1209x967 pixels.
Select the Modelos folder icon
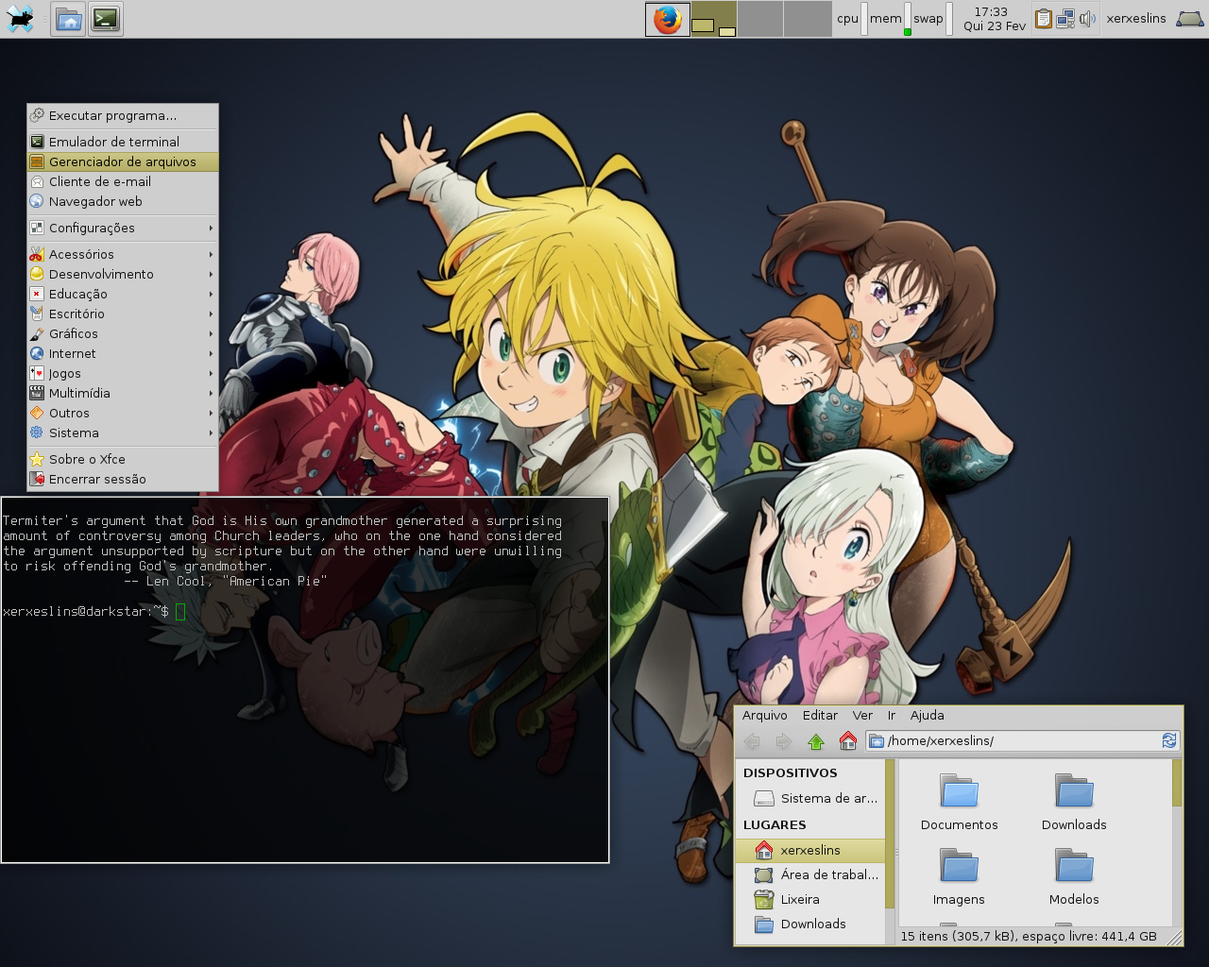1074,877
